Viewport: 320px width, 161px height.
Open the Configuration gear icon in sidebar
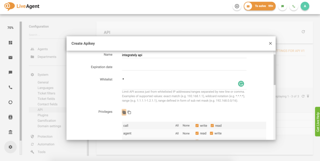click(x=10, y=147)
